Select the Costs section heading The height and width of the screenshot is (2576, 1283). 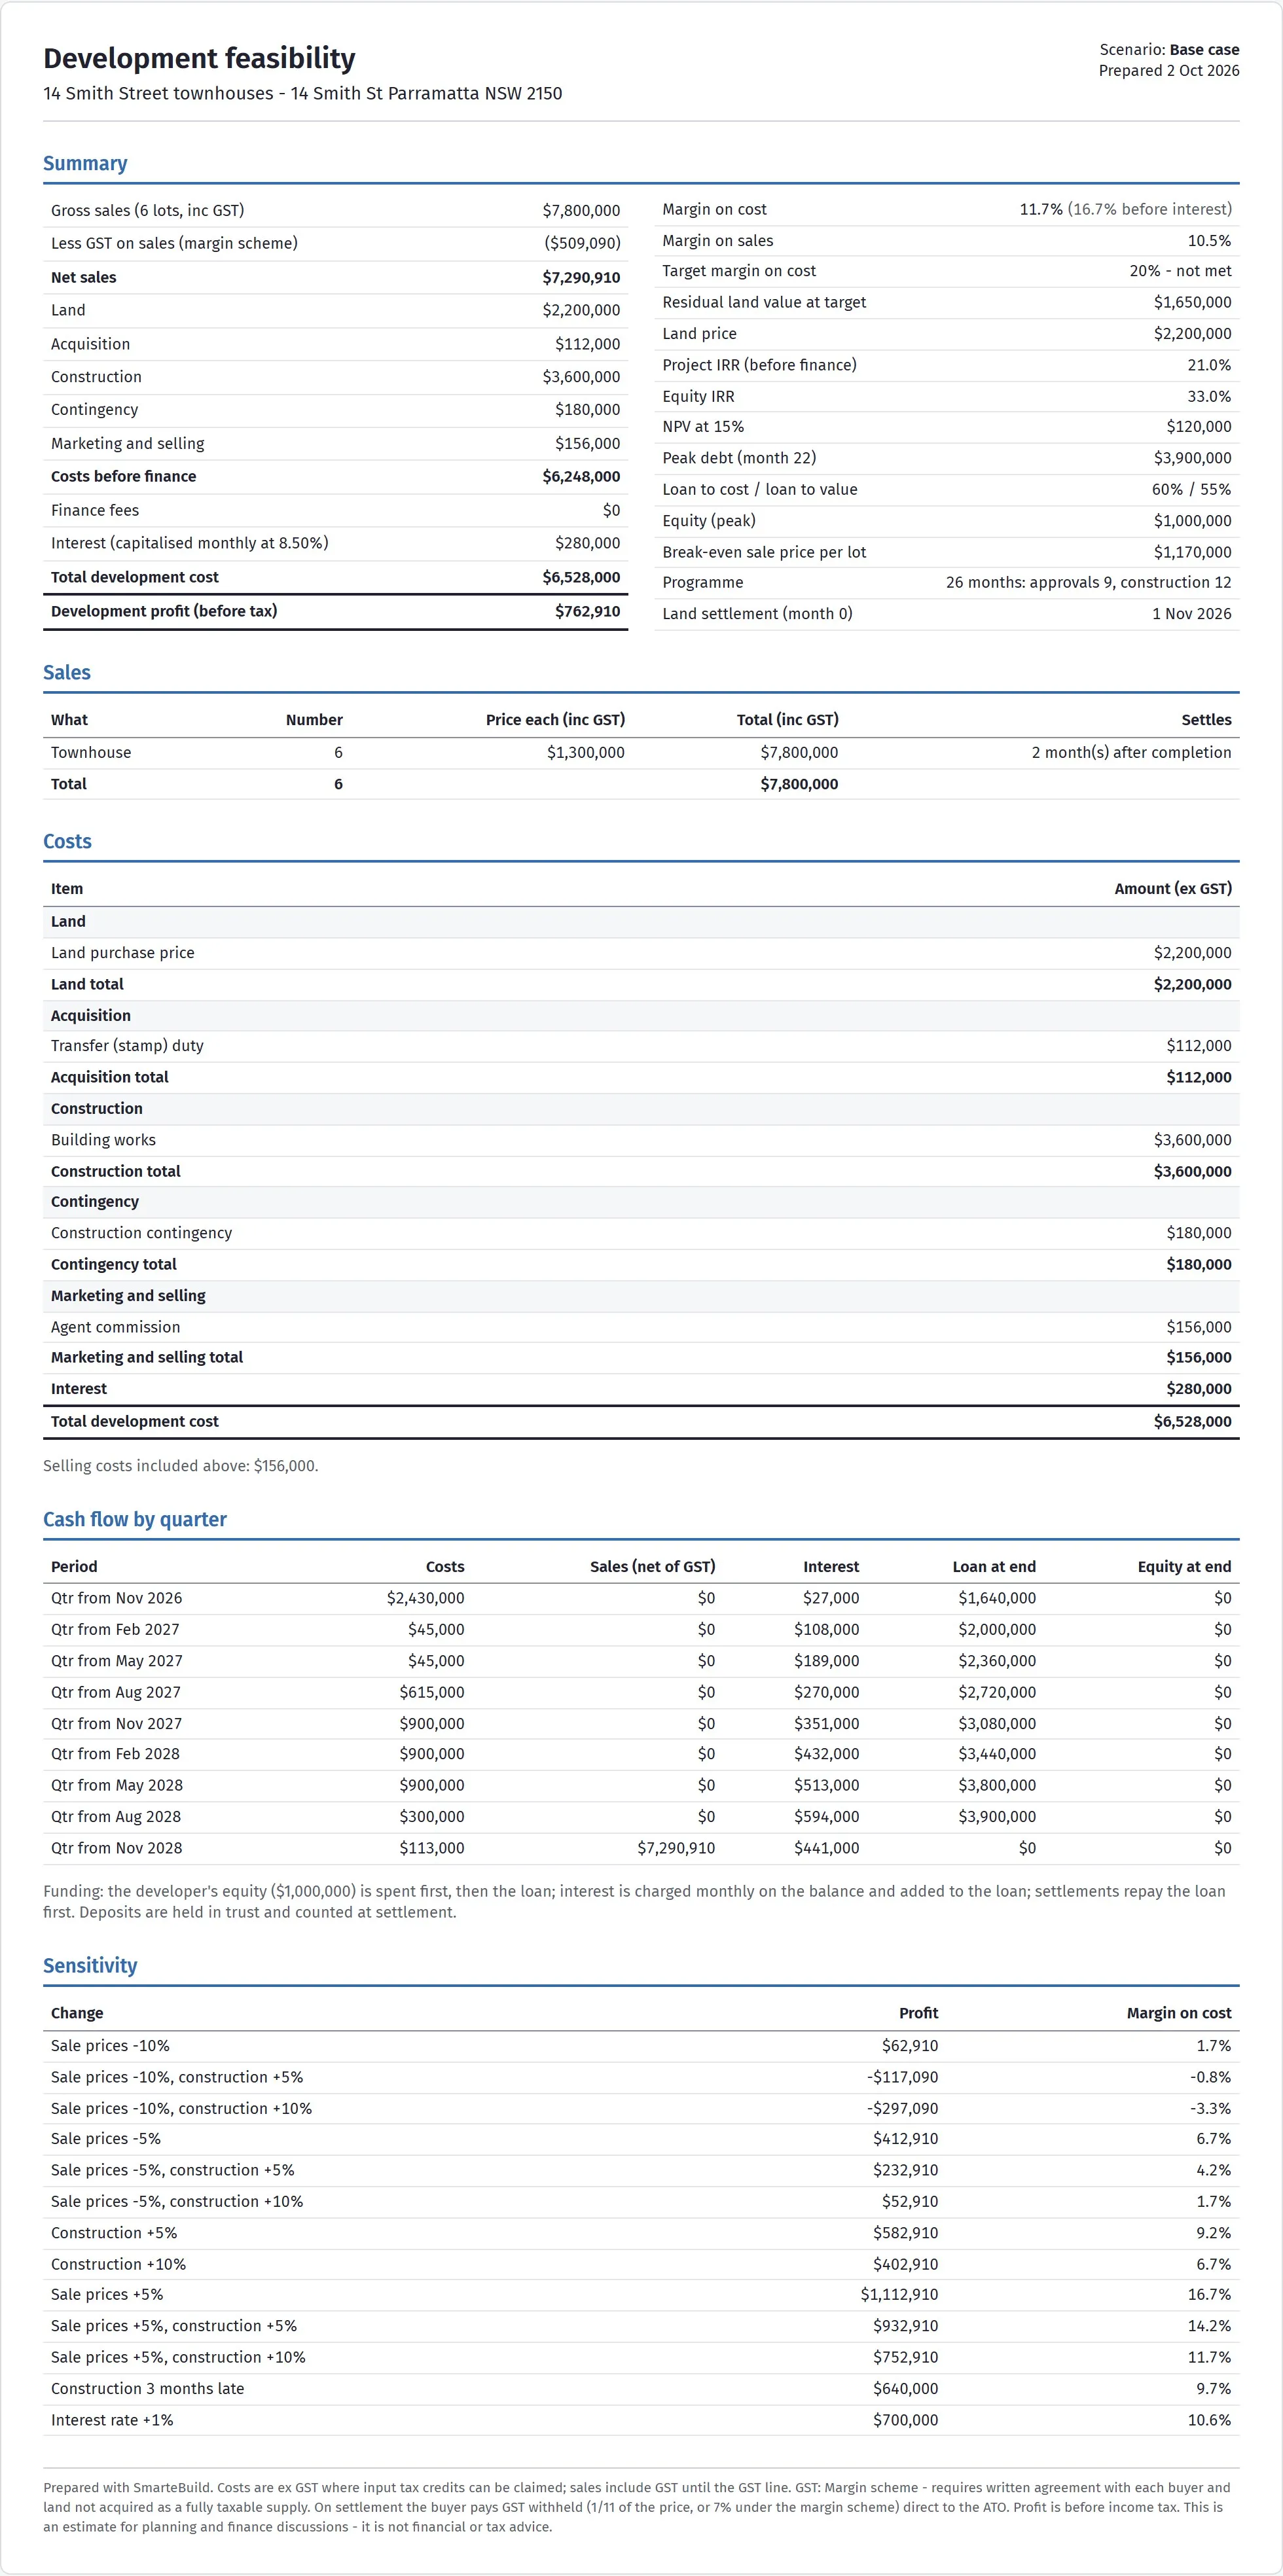tap(67, 841)
